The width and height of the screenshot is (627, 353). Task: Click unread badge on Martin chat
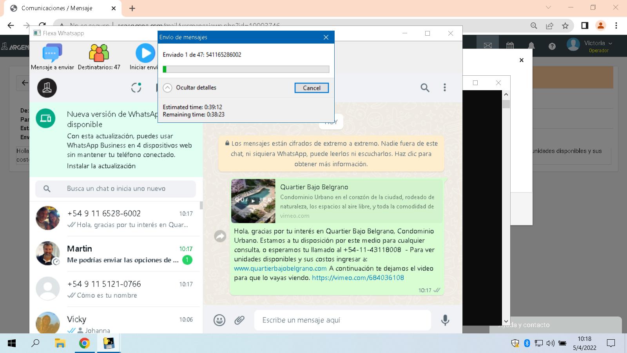coord(187,260)
